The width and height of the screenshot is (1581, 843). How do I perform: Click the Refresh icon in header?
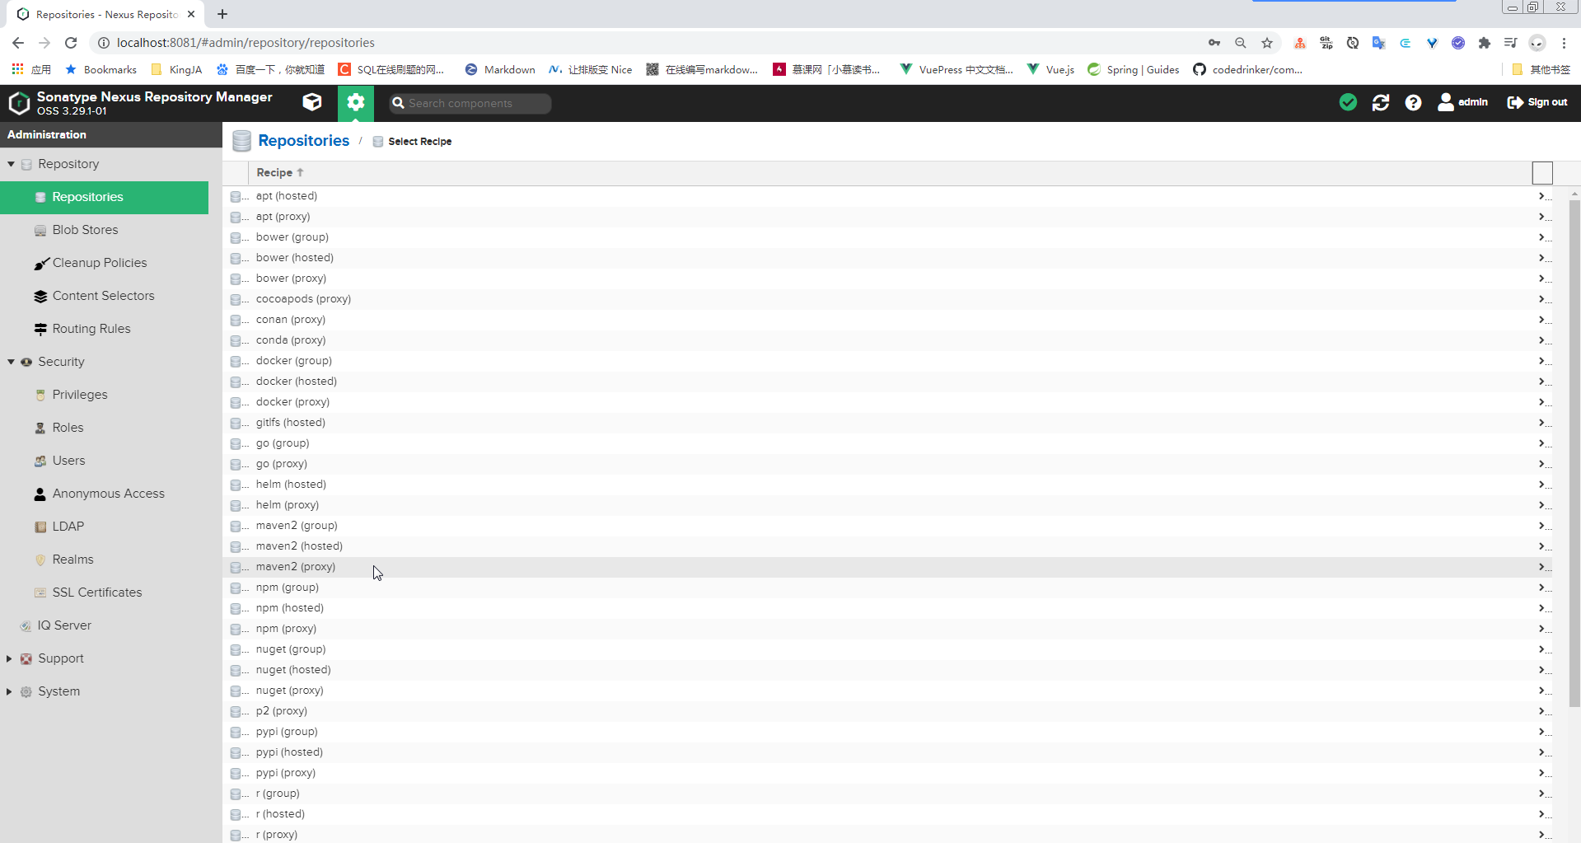pos(1381,102)
